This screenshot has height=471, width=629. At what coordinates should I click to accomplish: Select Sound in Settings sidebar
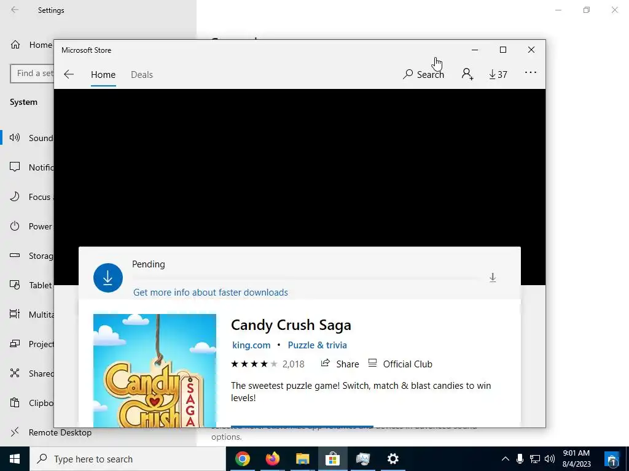click(28, 138)
